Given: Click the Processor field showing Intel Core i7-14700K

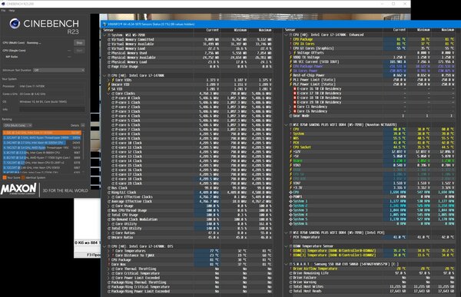Looking at the screenshot, I should (52, 87).
